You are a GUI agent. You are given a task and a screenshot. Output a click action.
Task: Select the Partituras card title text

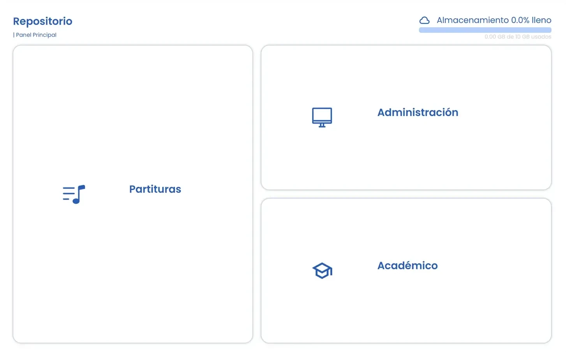(x=155, y=189)
